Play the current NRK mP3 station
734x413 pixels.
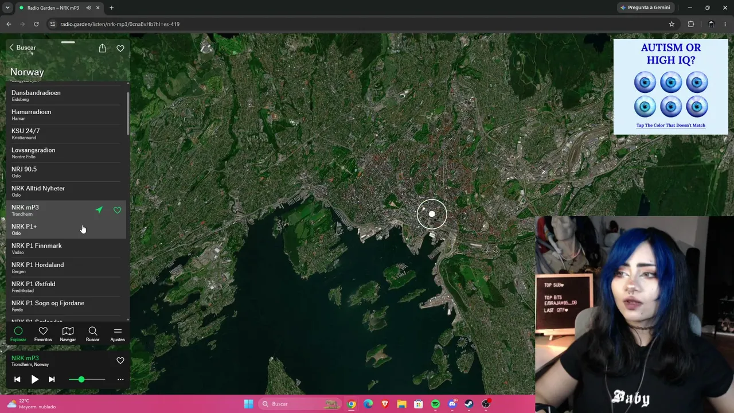[x=34, y=379]
